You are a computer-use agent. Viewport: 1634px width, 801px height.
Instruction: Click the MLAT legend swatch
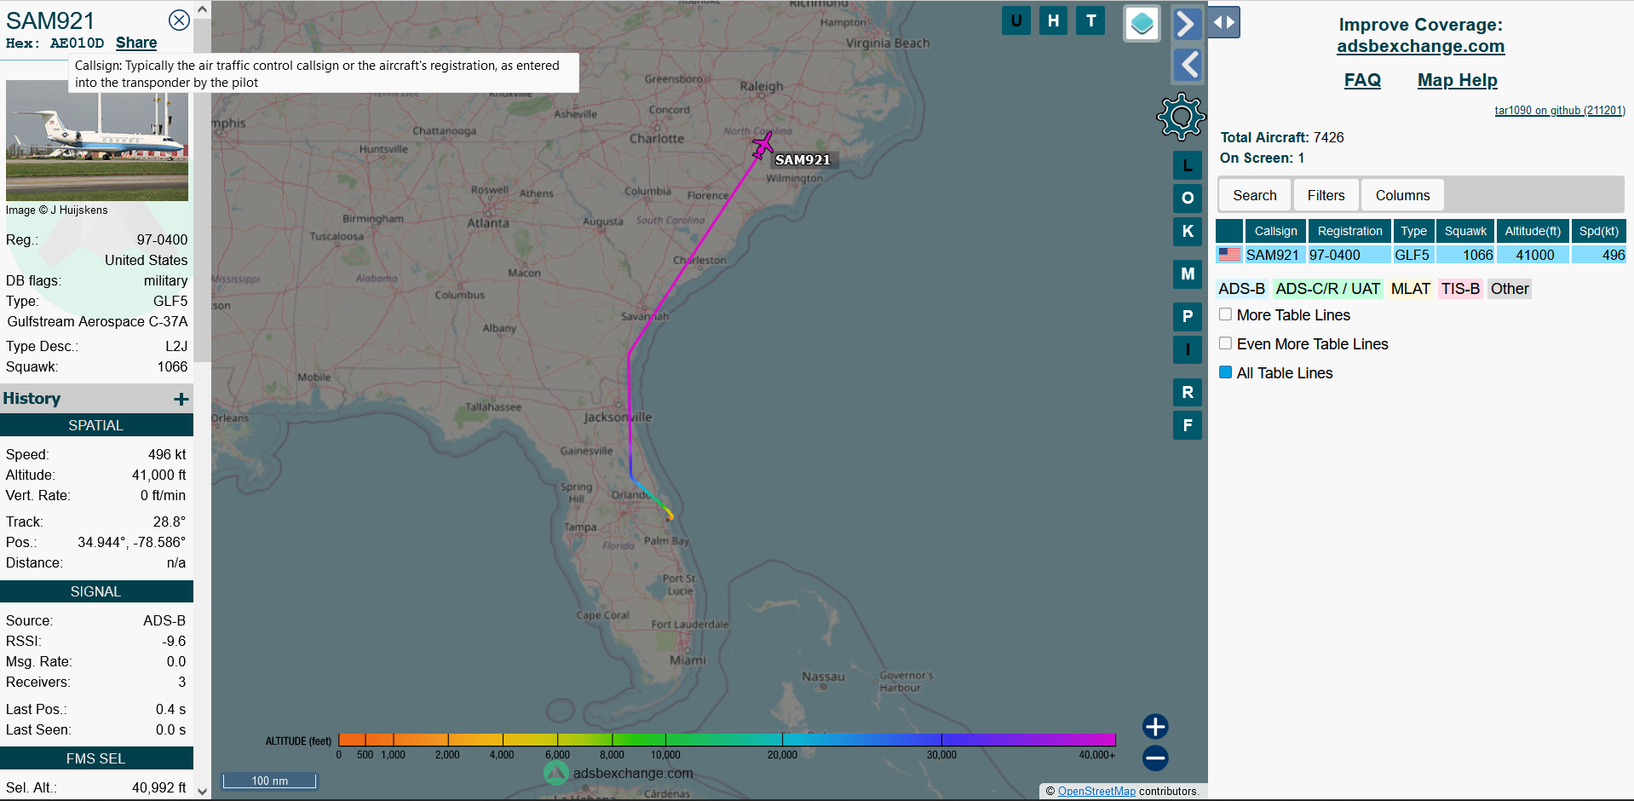pyautogui.click(x=1410, y=289)
